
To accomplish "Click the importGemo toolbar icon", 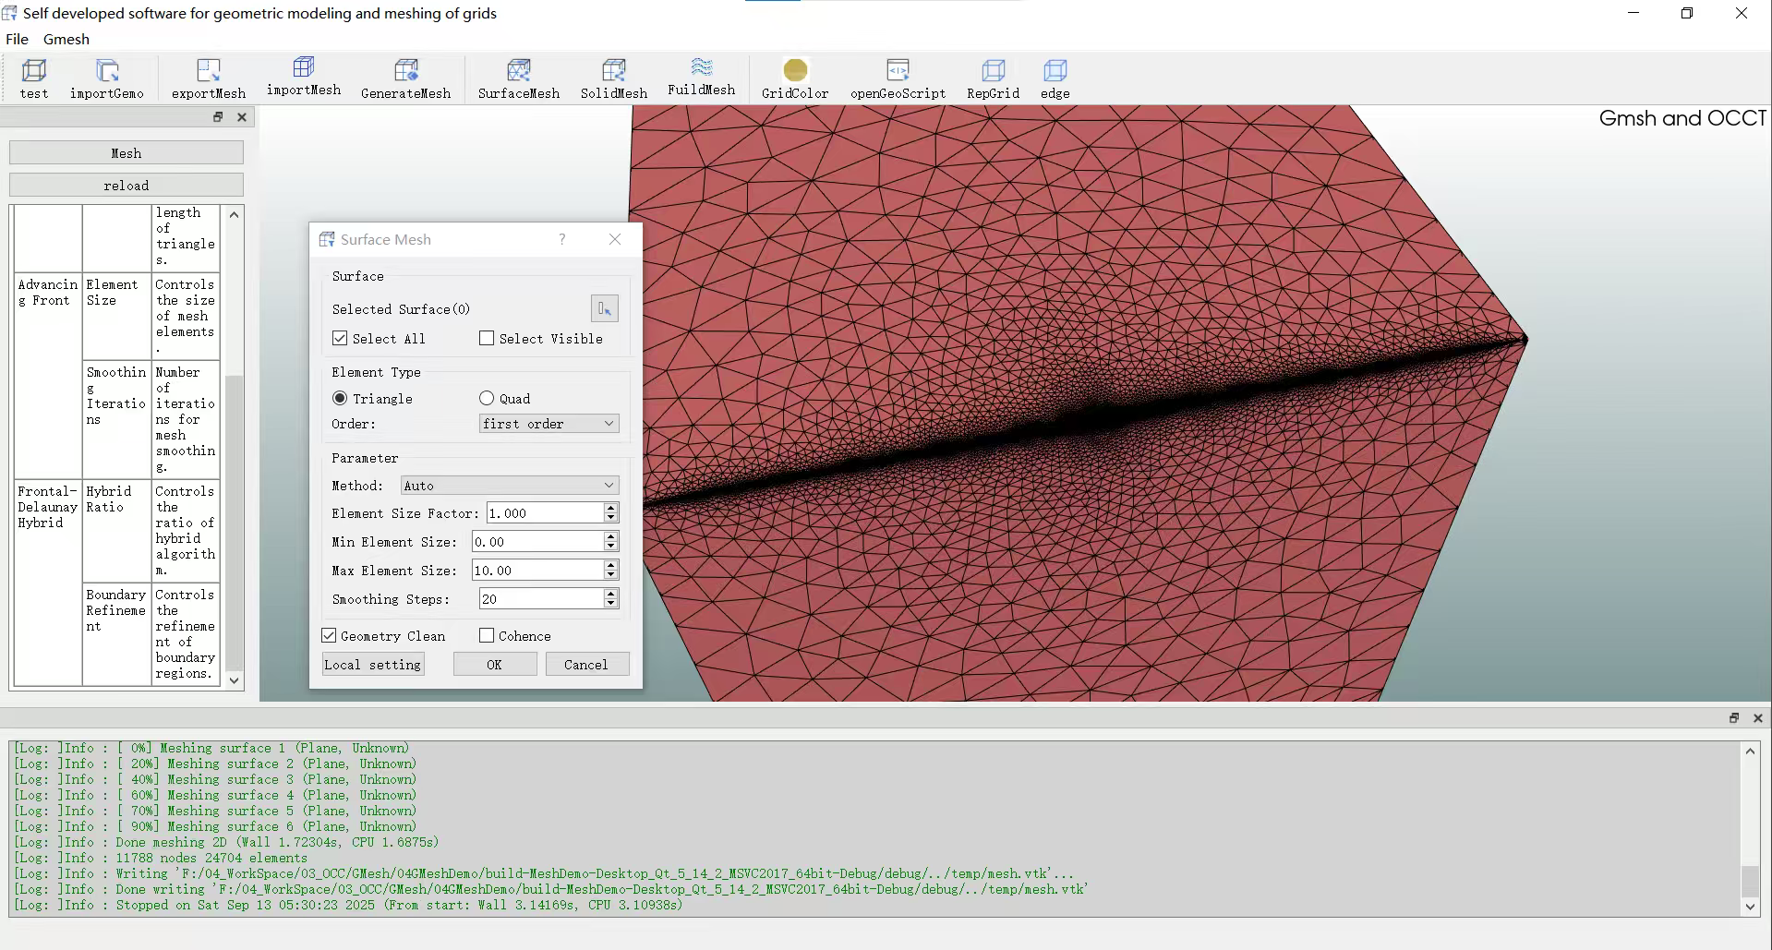I will tap(107, 71).
